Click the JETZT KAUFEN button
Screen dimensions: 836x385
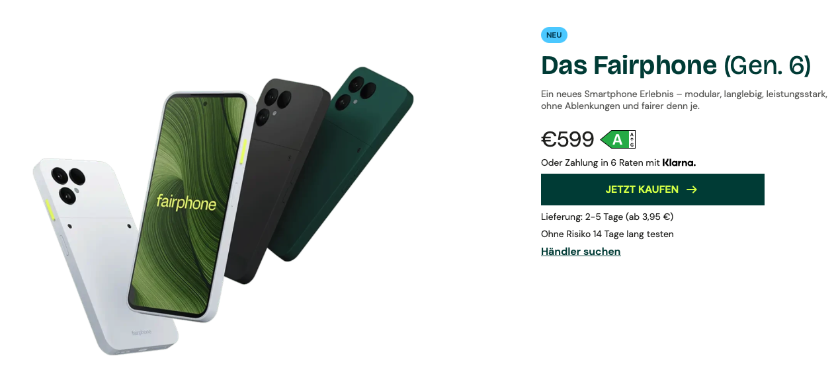pos(652,190)
